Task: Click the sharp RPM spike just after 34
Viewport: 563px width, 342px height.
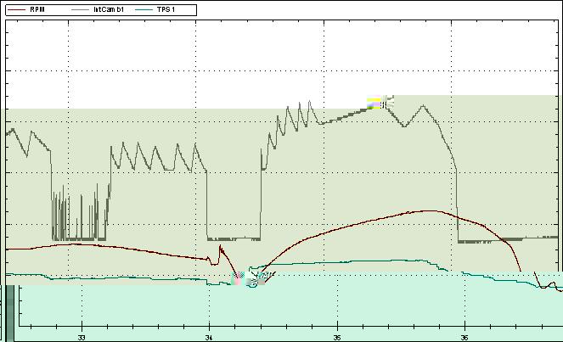Action: [221, 248]
